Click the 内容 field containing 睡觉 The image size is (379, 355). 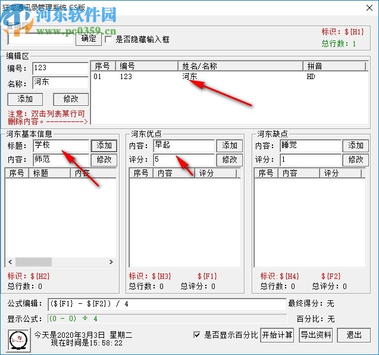[311, 146]
